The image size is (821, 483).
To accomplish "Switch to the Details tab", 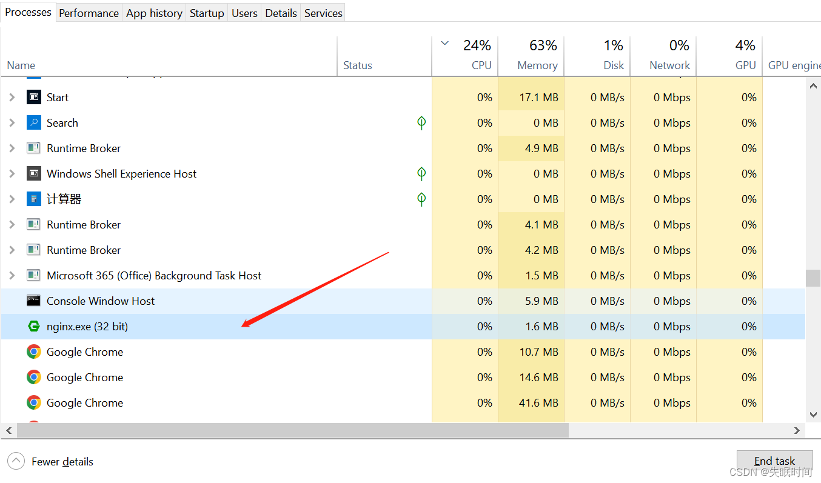I will click(x=281, y=13).
